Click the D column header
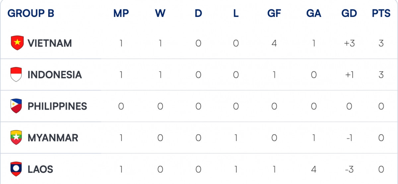Screen dimensions: 398x184 [x=198, y=14]
